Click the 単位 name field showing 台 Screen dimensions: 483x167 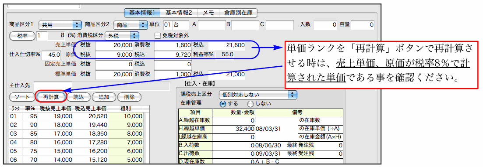181,25
